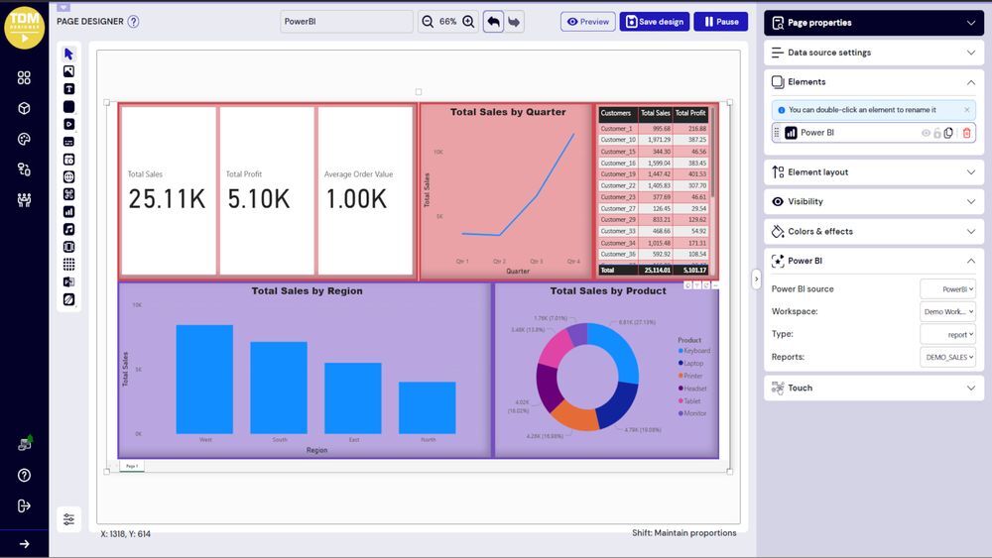This screenshot has height=558, width=992.
Task: Add a bar chart element from toolbar
Action: pyautogui.click(x=69, y=212)
